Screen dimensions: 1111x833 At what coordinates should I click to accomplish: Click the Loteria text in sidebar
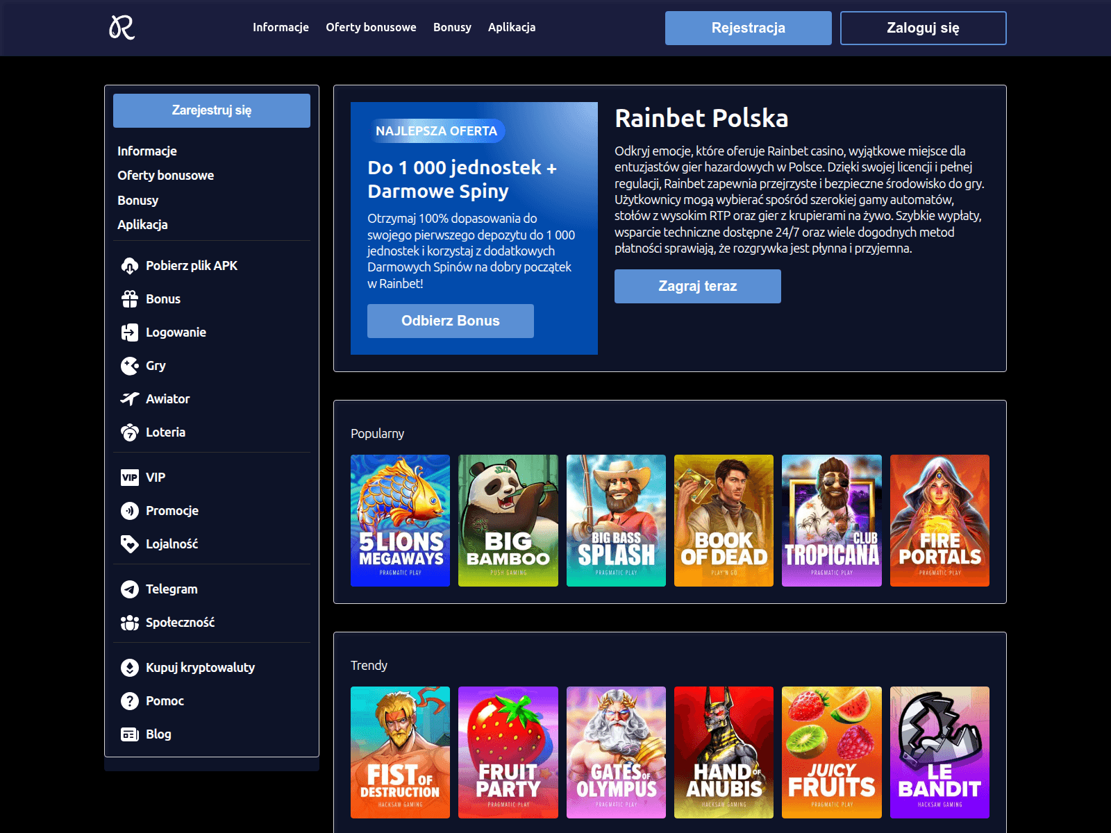165,432
